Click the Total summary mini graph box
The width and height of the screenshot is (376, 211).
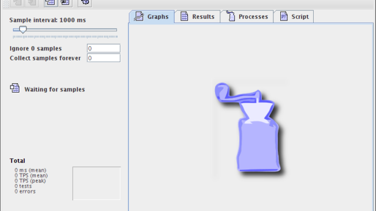coord(96,183)
